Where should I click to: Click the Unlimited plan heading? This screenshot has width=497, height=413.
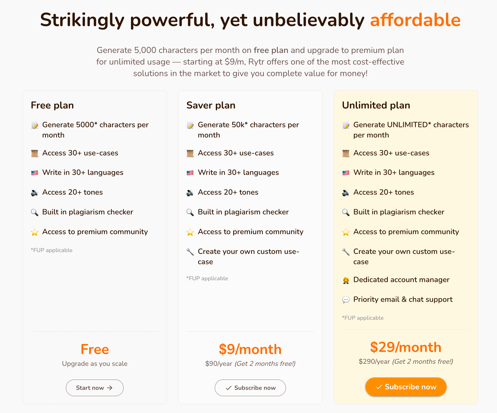376,105
